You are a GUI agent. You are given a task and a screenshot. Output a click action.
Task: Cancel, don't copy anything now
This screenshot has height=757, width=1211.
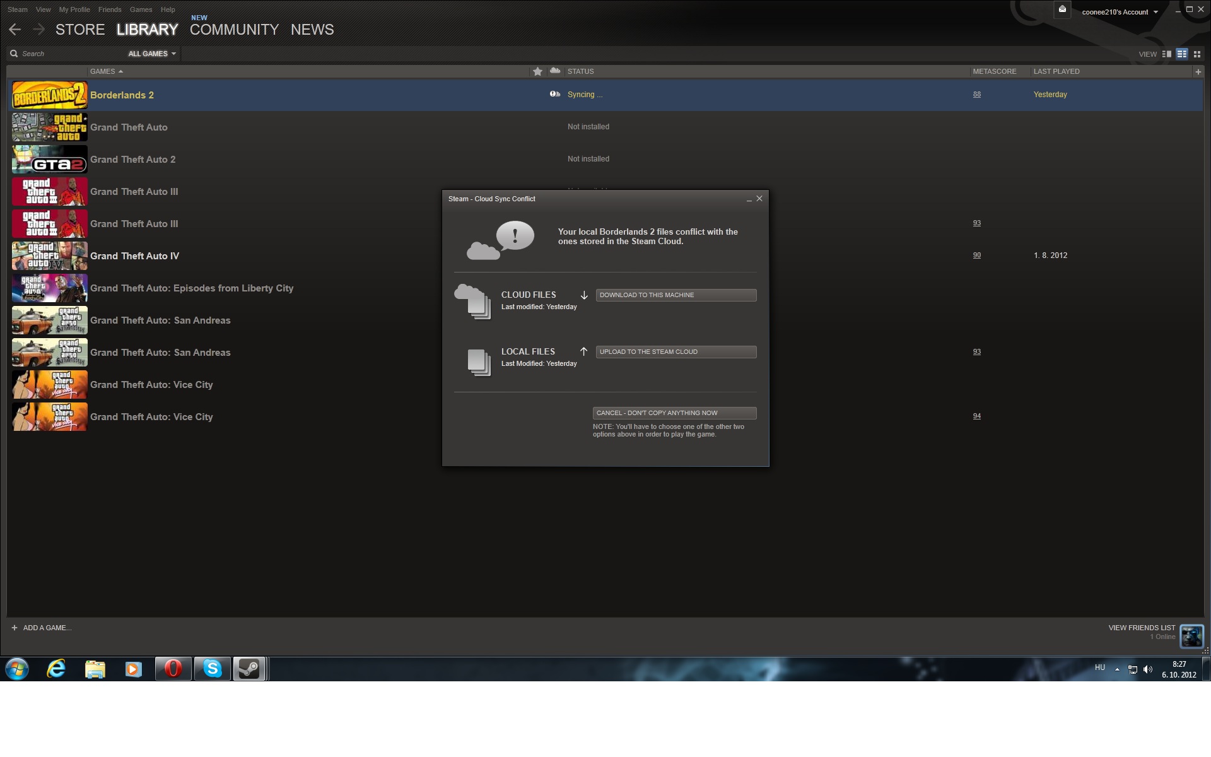click(x=674, y=413)
